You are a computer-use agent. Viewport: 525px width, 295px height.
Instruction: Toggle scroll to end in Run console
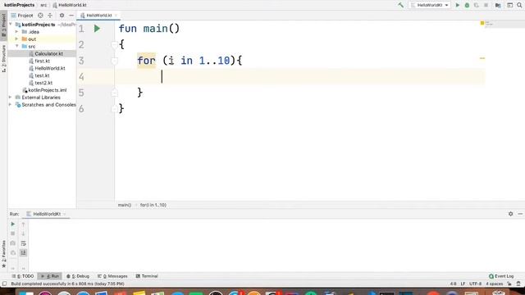23,252
